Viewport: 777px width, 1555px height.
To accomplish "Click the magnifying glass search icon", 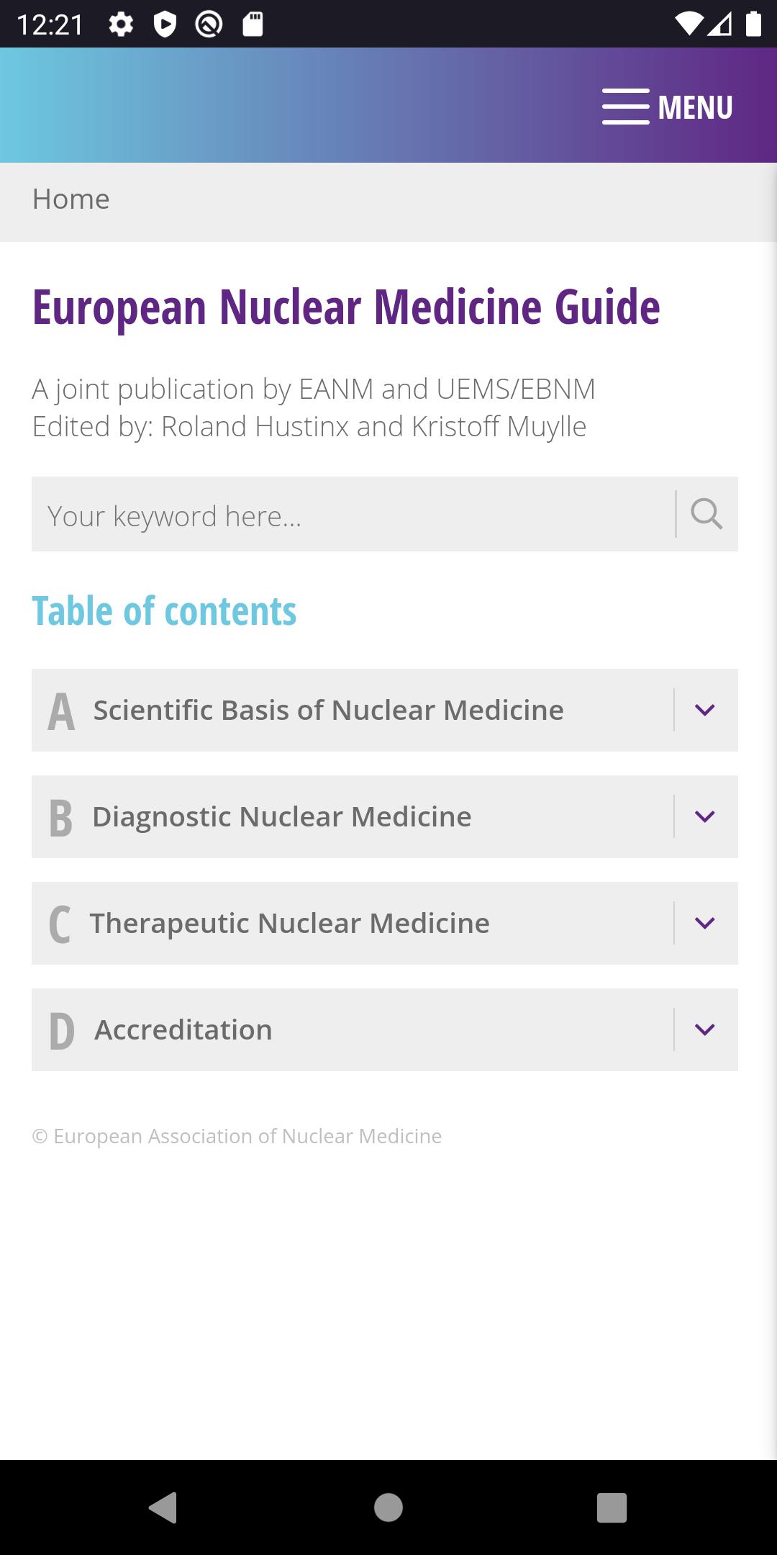I will [706, 514].
